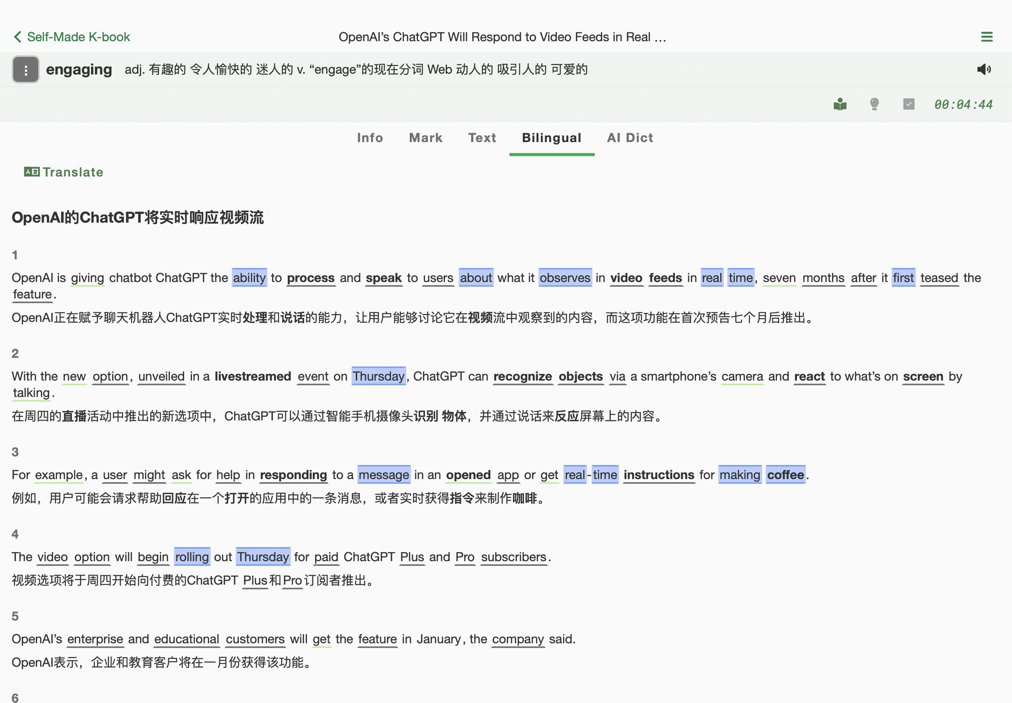The image size is (1012, 703).
Task: Click highlighted word "rolling" in paragraph 4
Action: click(x=192, y=557)
